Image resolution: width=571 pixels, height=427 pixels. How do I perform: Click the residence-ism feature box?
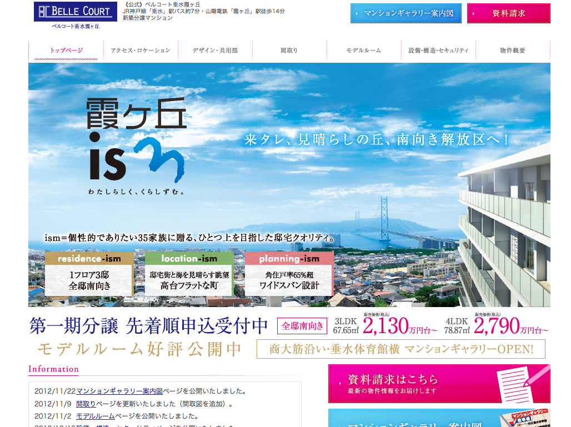[89, 274]
